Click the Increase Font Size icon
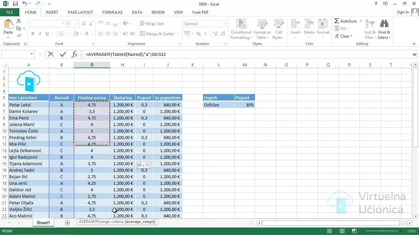This screenshot has height=235, width=419. (84, 24)
